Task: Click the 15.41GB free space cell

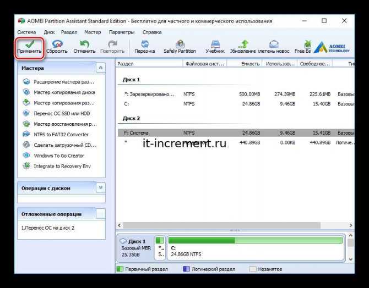Action: click(322, 133)
